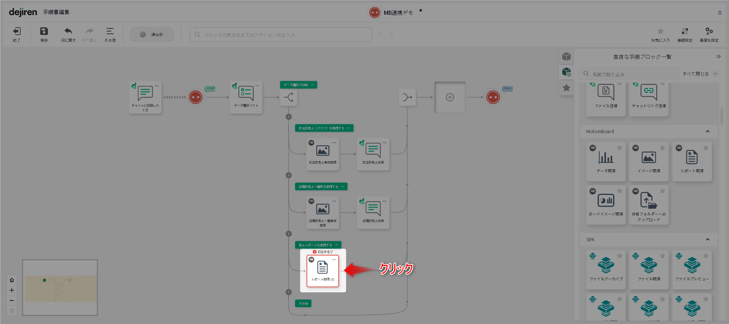
Task: Pick the ボードイメージ取得 palette block
Action: [x=606, y=205]
